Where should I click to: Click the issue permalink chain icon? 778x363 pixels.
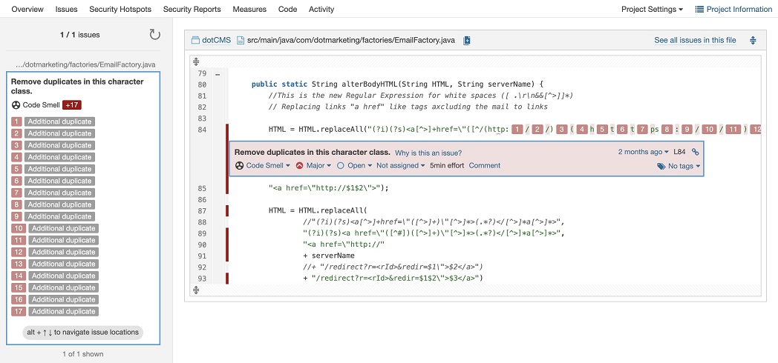pyautogui.click(x=695, y=152)
